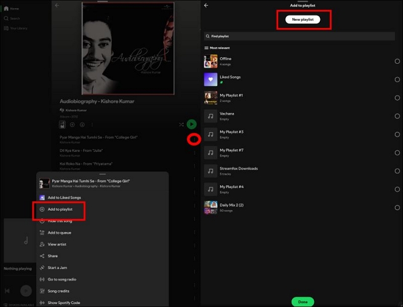Click the Audiobiography - Kishore Kumar album title

[x=97, y=101]
